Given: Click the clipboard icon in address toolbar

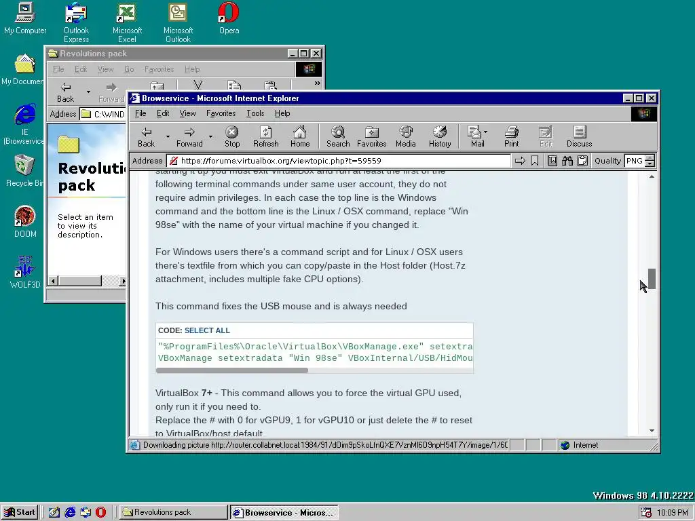Looking at the screenshot, I should coord(582,161).
